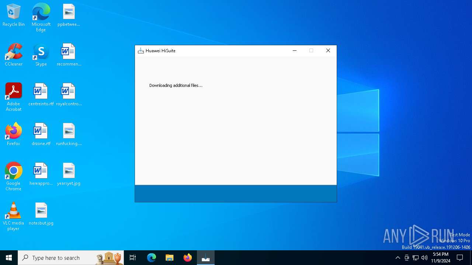Open CCleaner desktop shortcut
The height and width of the screenshot is (265, 472).
pyautogui.click(x=14, y=55)
